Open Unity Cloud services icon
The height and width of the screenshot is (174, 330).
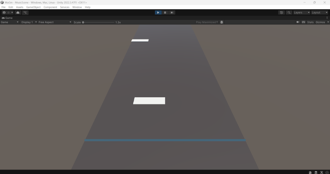pos(18,13)
